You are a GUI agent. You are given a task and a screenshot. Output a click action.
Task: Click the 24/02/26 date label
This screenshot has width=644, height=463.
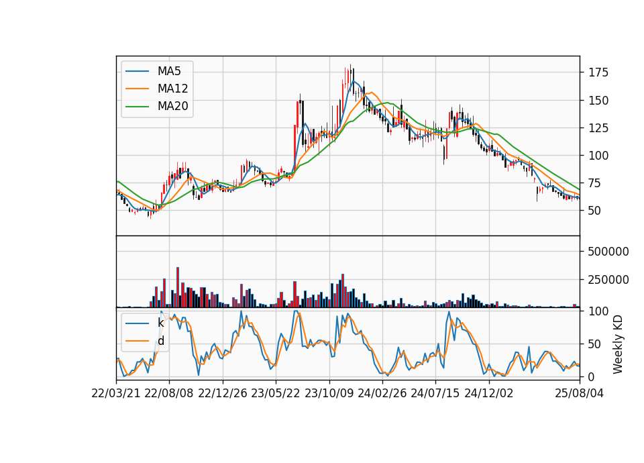(382, 393)
